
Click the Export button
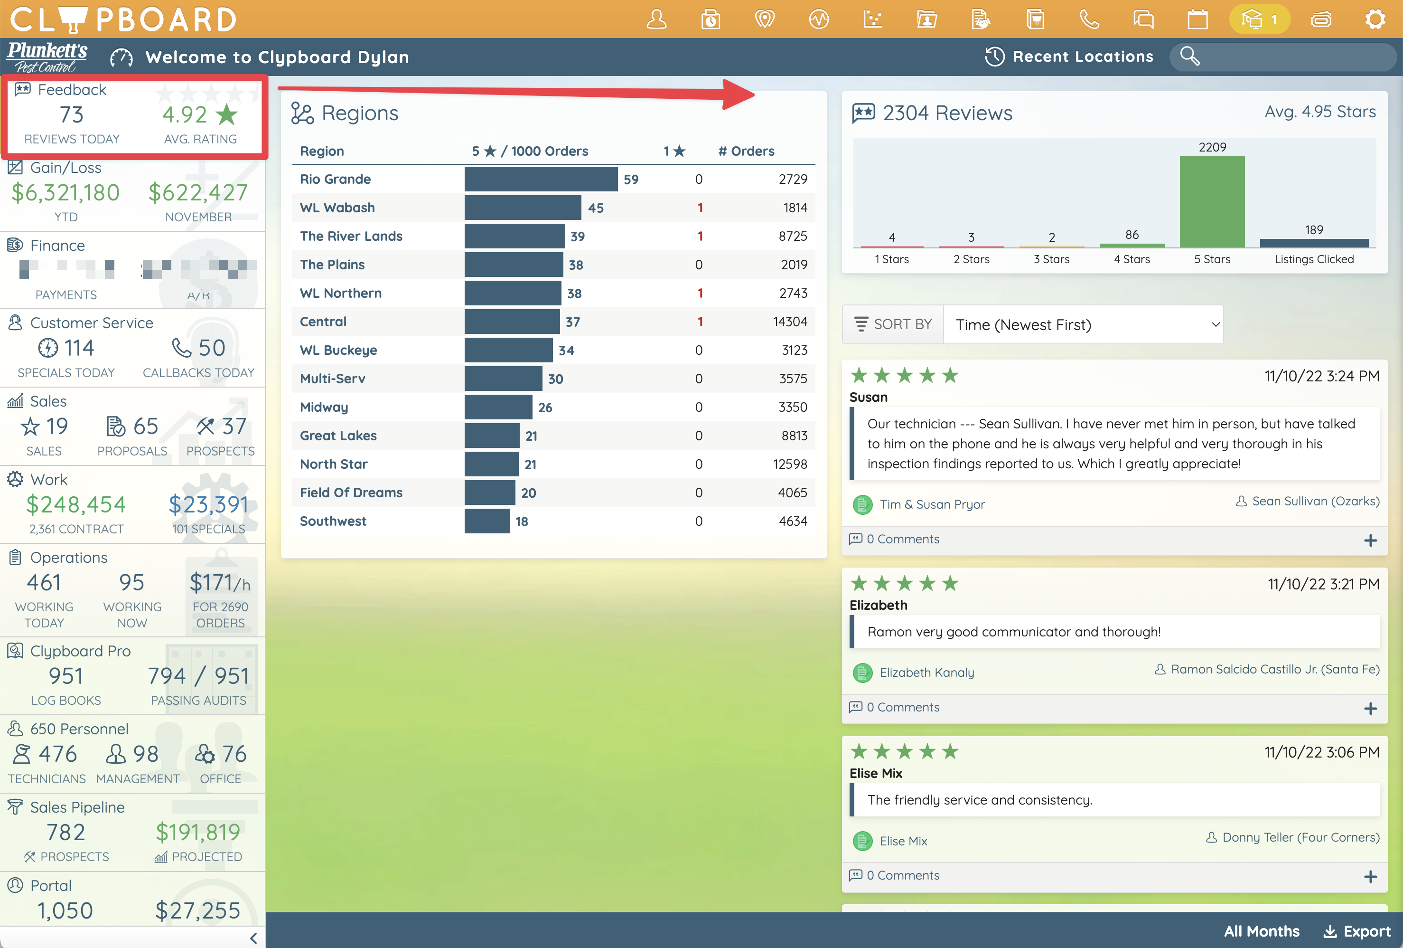pyautogui.click(x=1356, y=931)
